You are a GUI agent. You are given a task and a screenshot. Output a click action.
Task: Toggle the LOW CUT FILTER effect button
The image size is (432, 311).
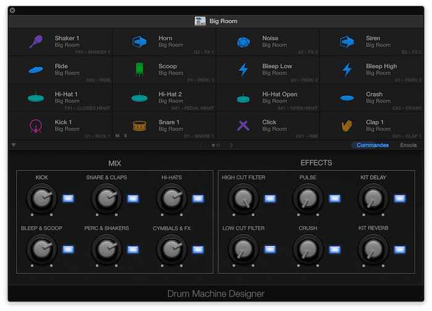click(x=270, y=249)
